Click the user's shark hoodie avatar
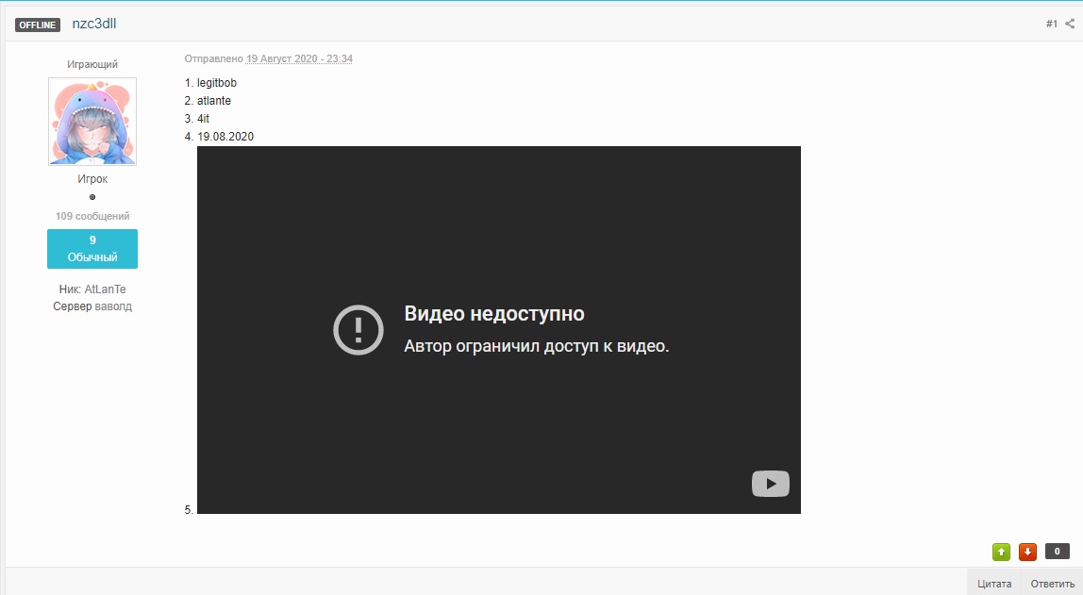This screenshot has height=595, width=1083. pyautogui.click(x=92, y=122)
